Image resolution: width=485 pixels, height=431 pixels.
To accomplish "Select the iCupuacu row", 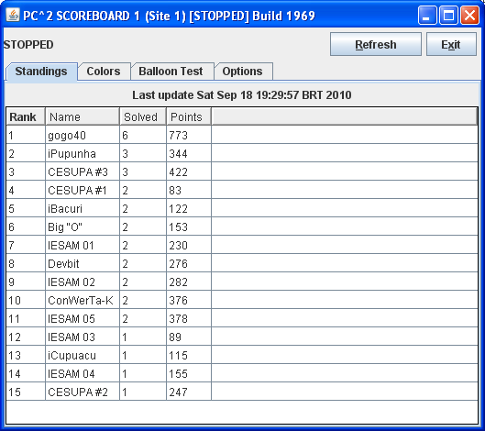I will click(x=242, y=355).
